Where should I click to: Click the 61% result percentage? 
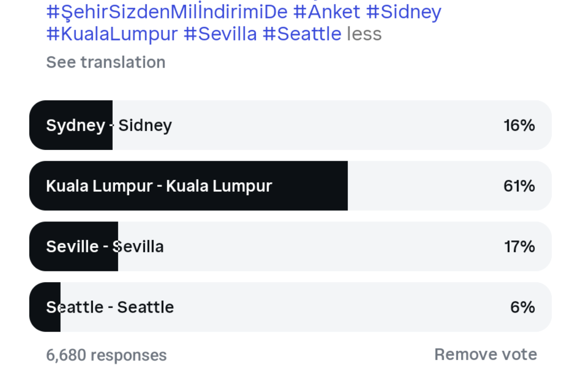519,186
